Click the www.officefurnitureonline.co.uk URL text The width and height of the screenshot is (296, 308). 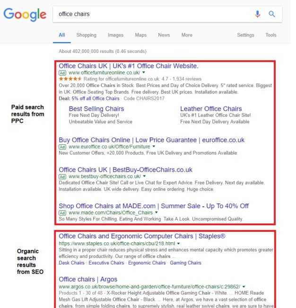click(x=104, y=73)
